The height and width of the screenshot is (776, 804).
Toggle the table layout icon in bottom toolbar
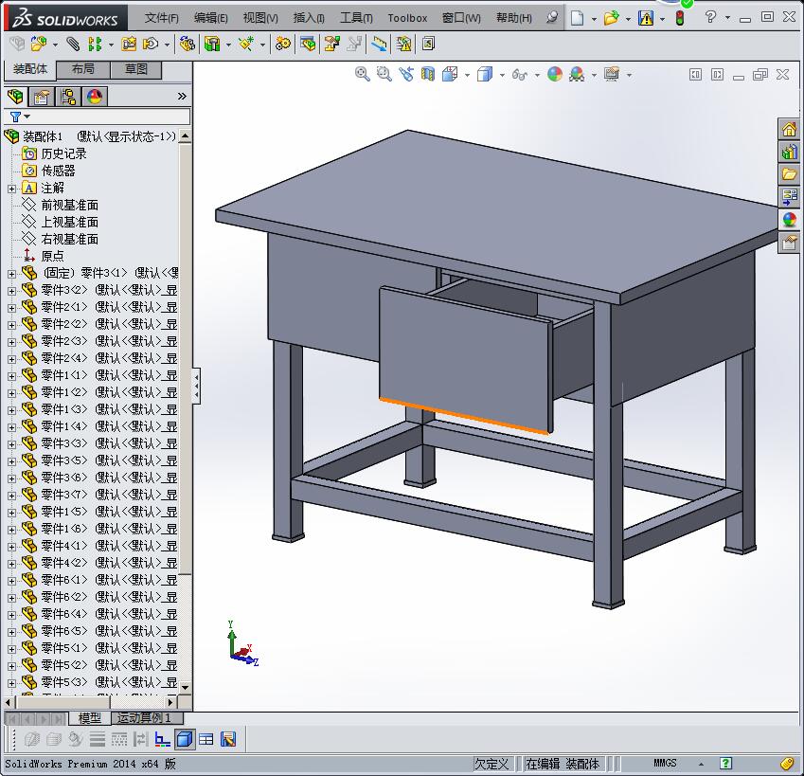(206, 739)
